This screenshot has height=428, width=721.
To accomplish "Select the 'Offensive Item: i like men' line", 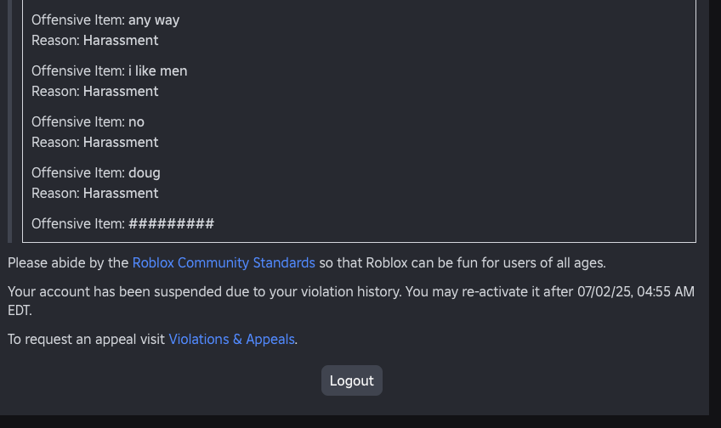I will click(x=110, y=70).
